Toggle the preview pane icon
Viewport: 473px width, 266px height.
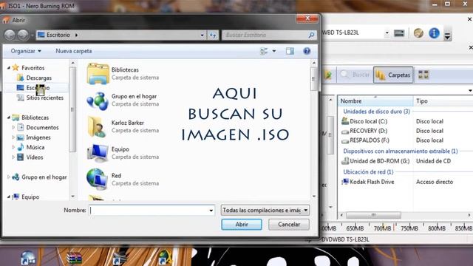(x=290, y=51)
